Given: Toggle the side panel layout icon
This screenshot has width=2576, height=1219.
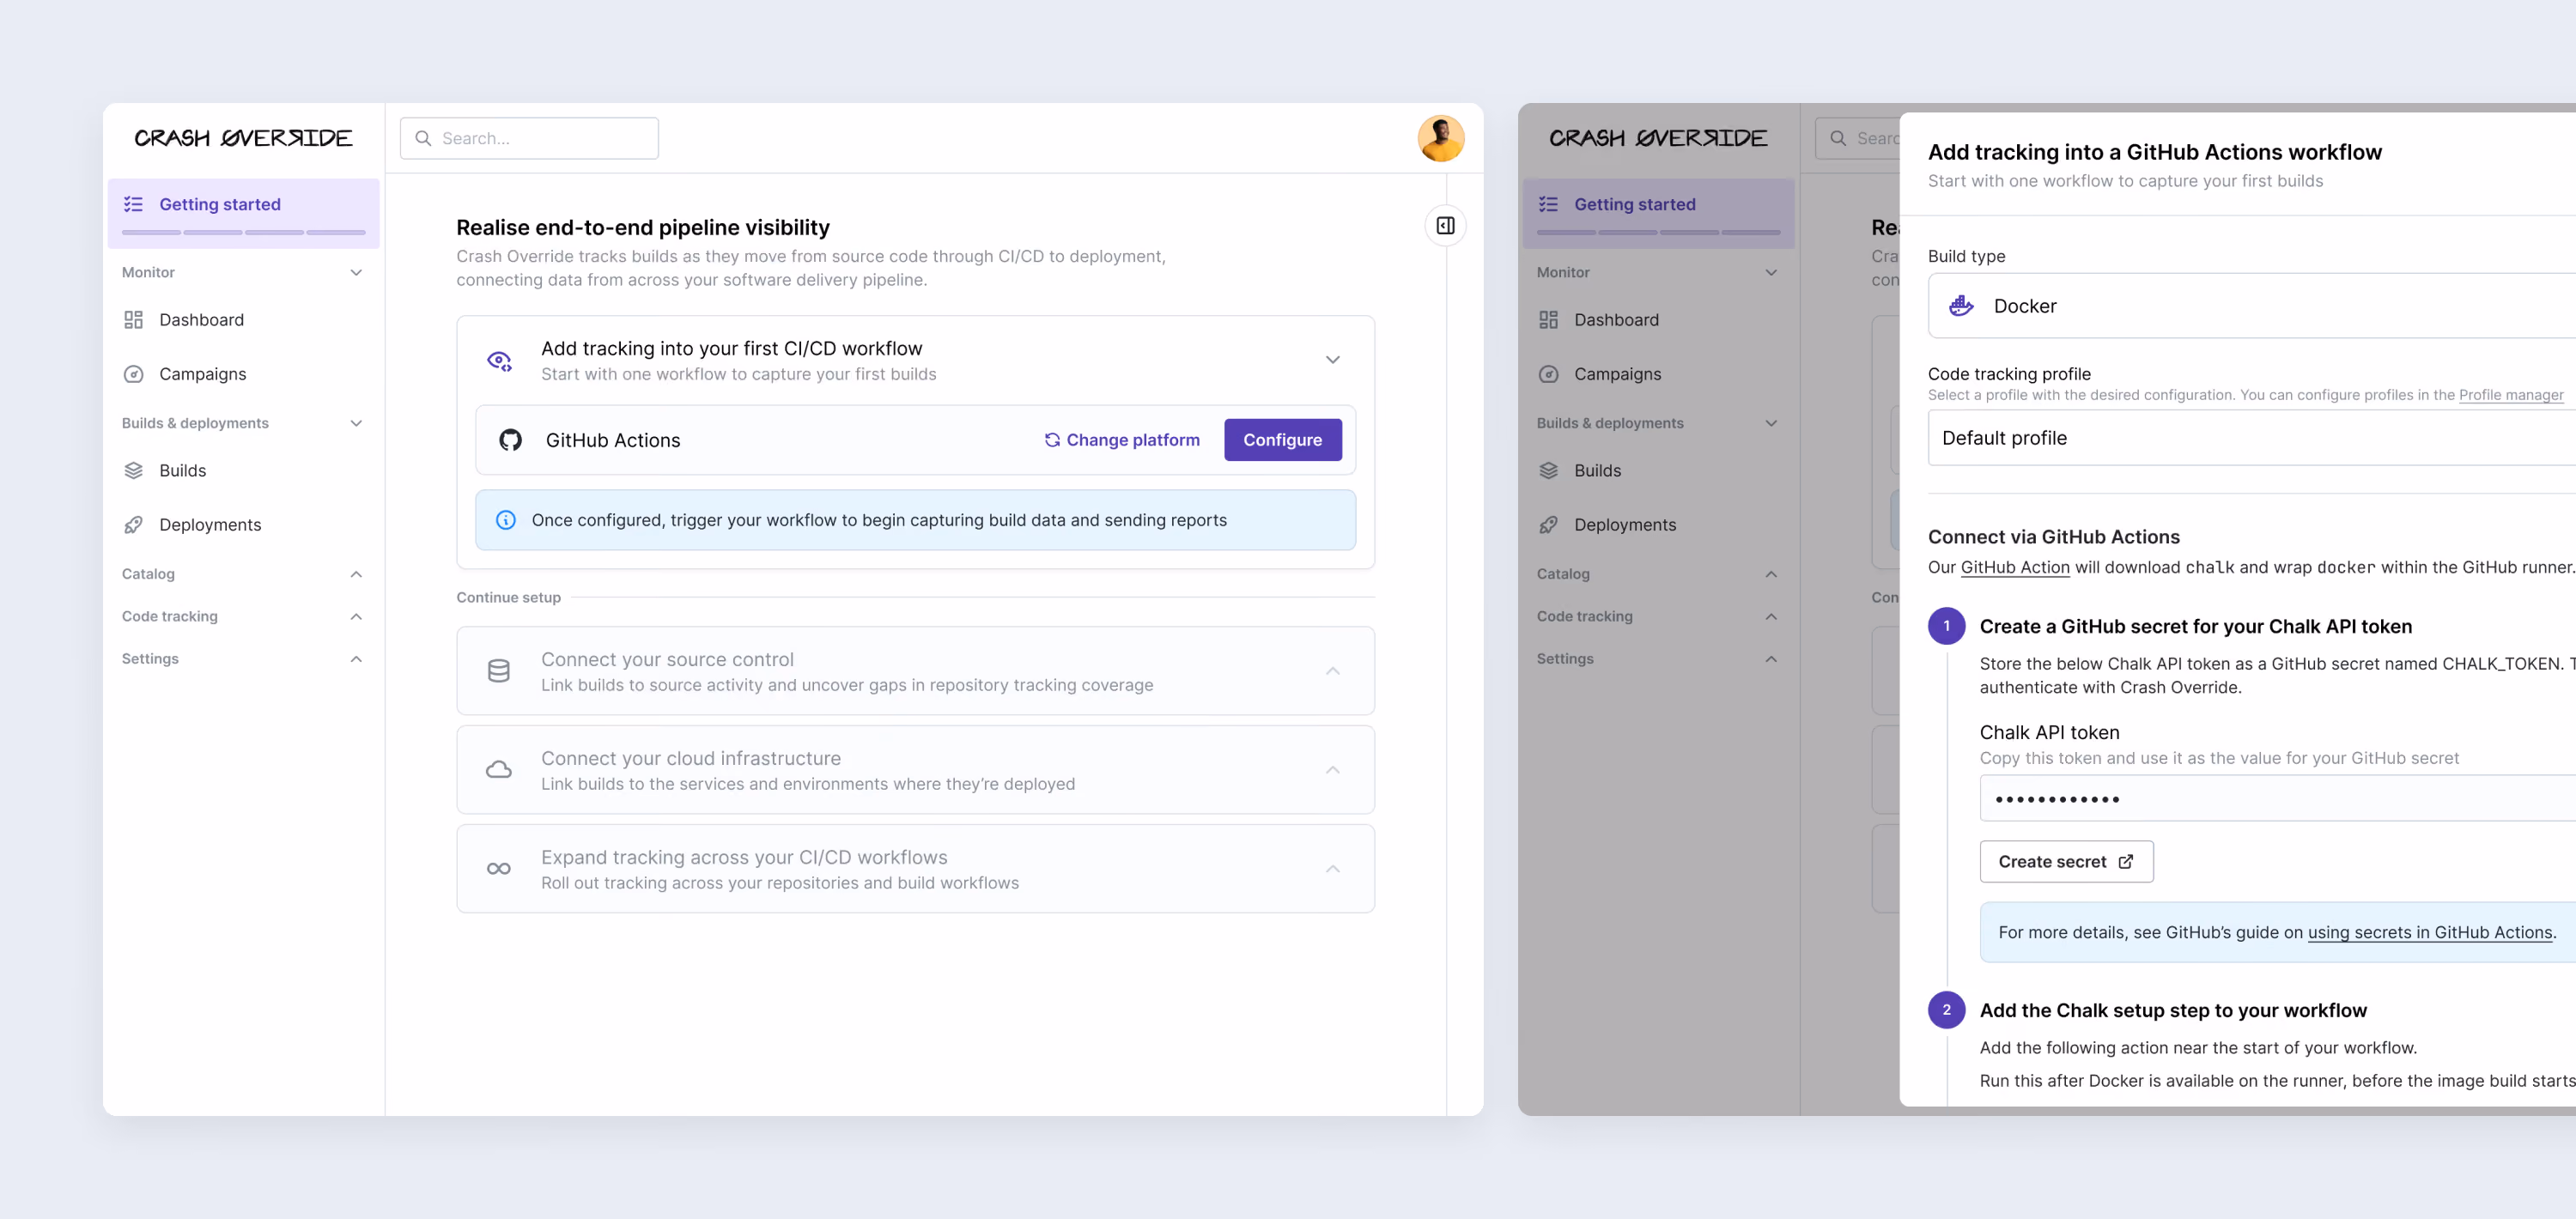Looking at the screenshot, I should [x=1445, y=225].
